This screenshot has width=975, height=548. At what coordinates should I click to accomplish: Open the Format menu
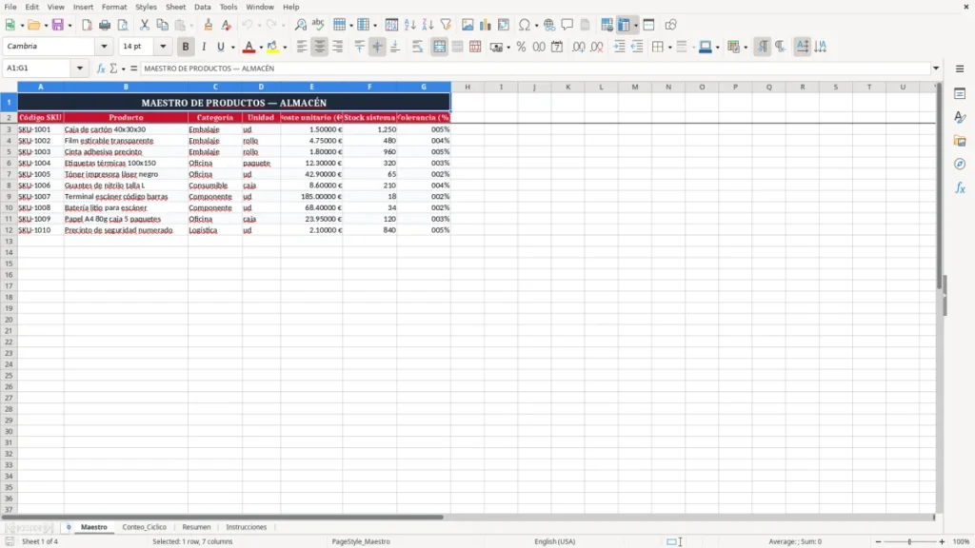point(114,7)
